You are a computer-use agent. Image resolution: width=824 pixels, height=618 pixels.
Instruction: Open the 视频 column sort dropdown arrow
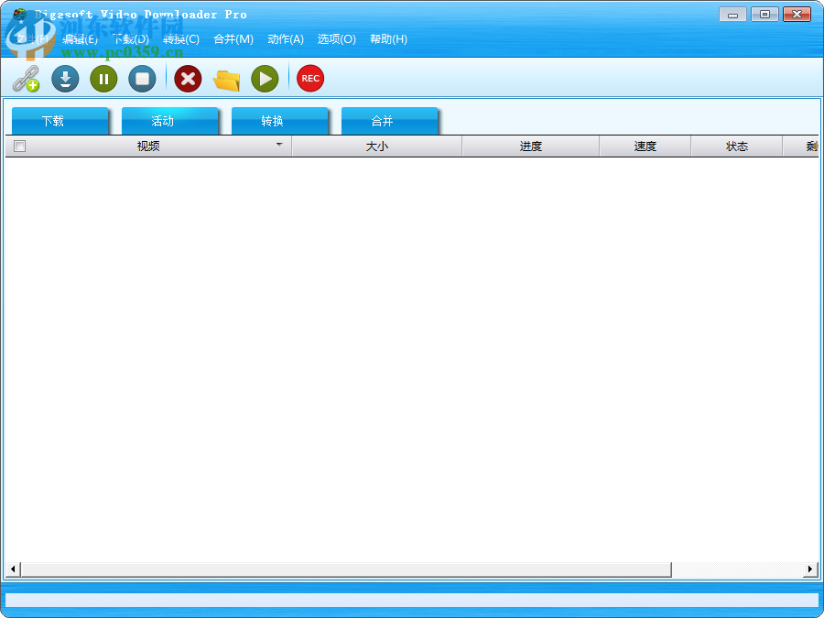pos(279,145)
